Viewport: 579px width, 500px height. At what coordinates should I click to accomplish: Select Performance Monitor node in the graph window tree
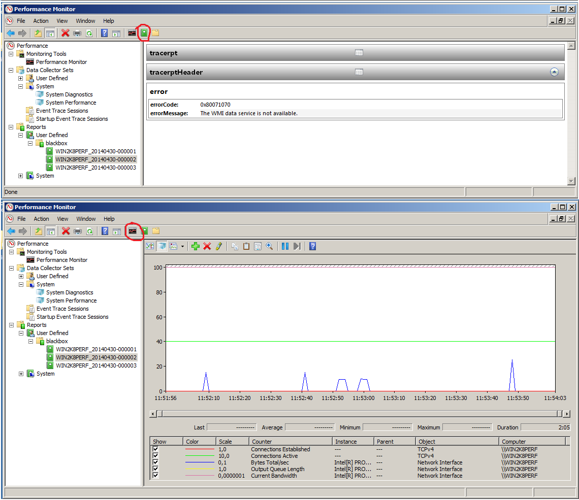pyautogui.click(x=61, y=260)
